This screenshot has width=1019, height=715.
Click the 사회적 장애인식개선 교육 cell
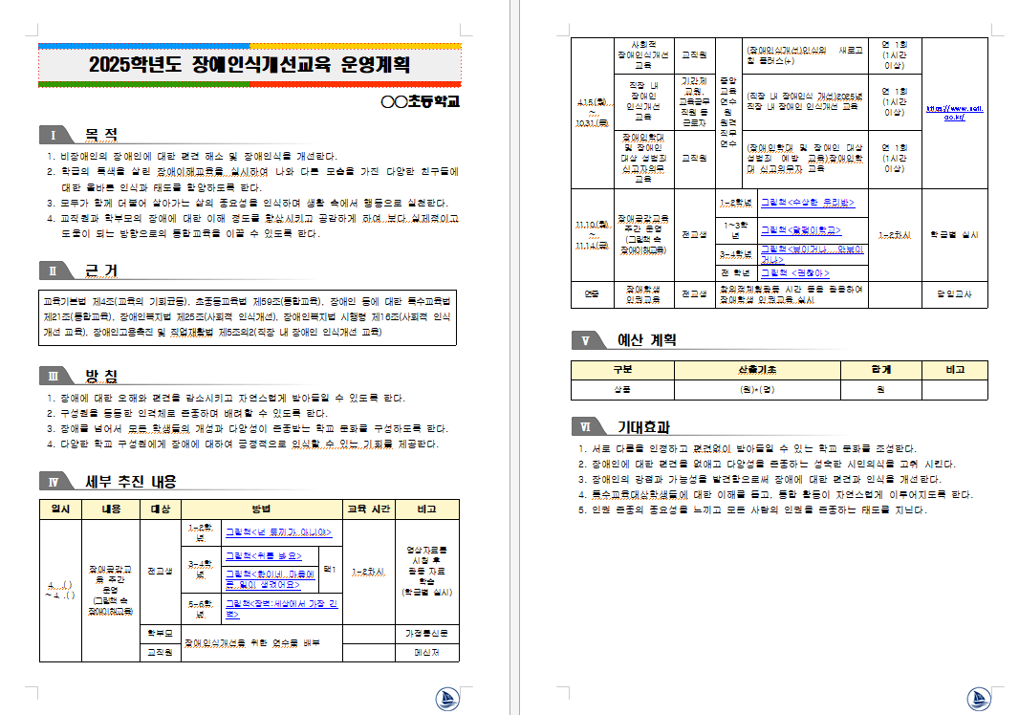pyautogui.click(x=643, y=54)
